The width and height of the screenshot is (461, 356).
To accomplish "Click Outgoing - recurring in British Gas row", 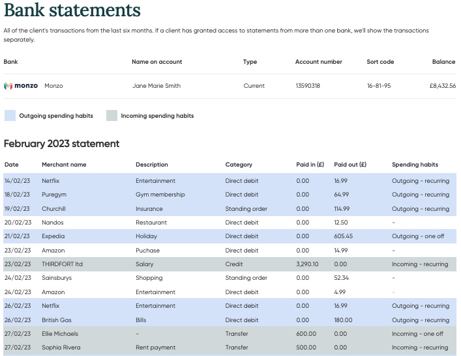I will [x=421, y=320].
